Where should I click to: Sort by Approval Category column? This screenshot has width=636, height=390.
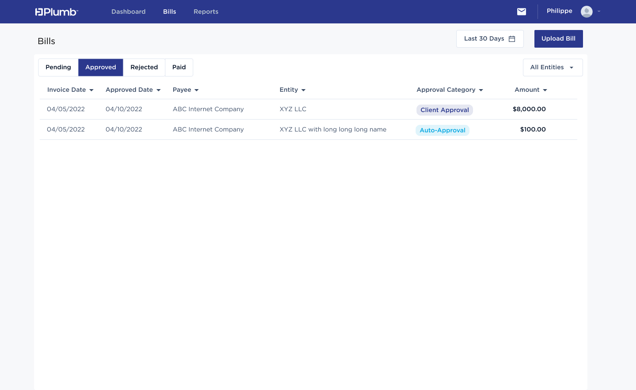click(450, 90)
